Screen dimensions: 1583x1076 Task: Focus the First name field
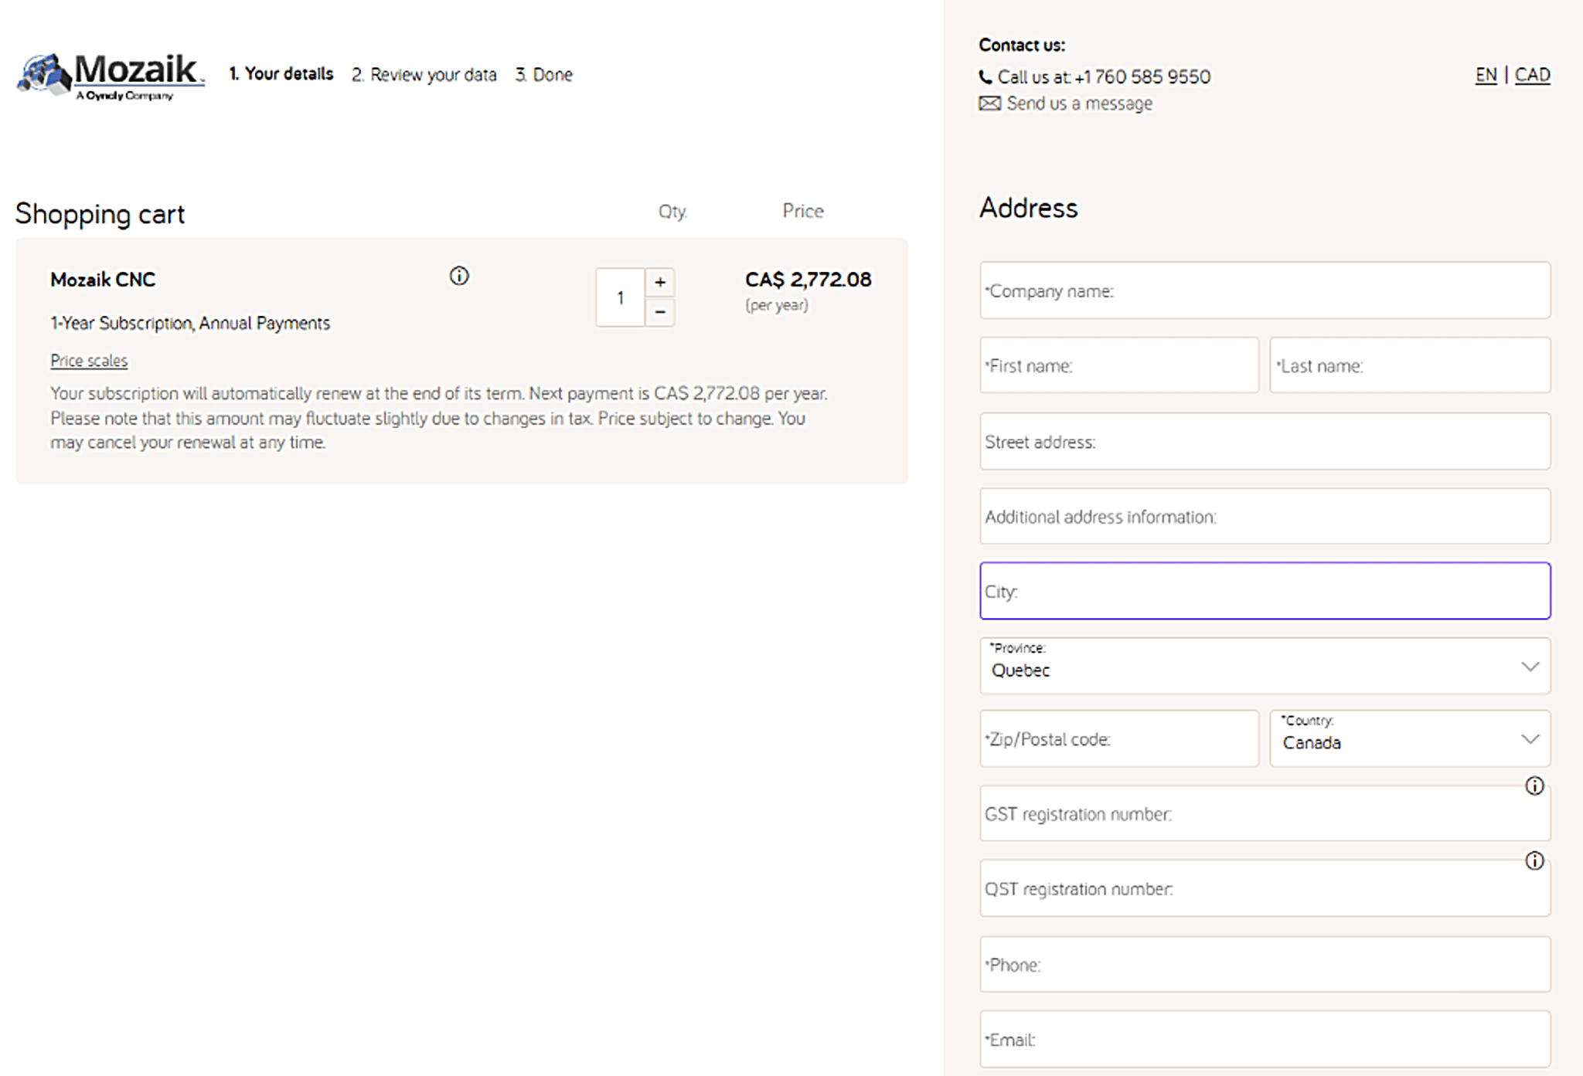[x=1119, y=365]
